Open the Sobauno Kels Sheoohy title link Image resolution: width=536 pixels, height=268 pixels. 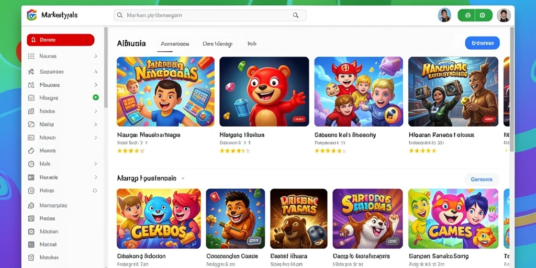(x=345, y=135)
